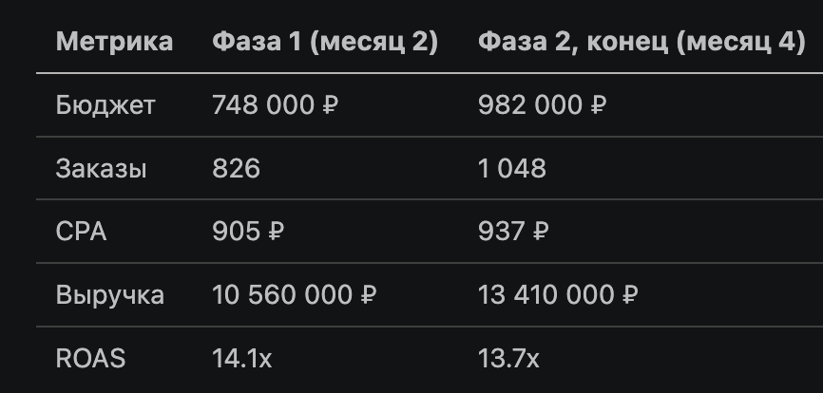This screenshot has height=393, width=823.
Task: Click the 14.1x ROAS value
Action: pos(241,359)
